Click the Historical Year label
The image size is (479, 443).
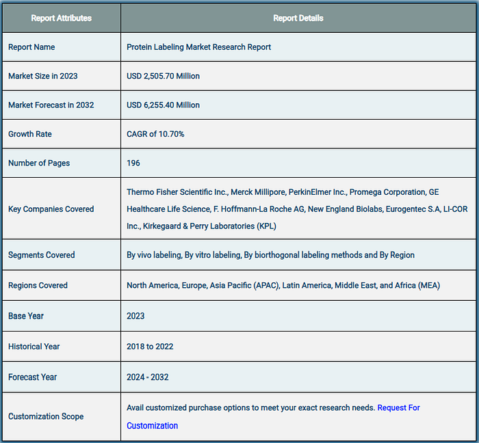[x=34, y=347]
